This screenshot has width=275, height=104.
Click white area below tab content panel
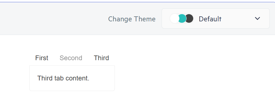click(72, 98)
